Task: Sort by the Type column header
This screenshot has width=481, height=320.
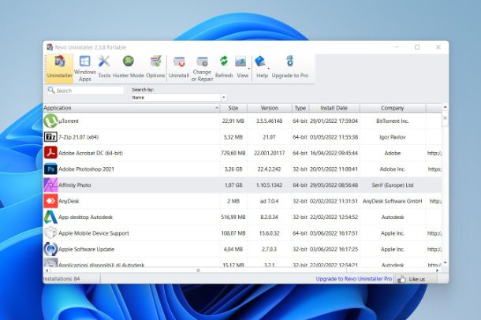Action: 300,108
